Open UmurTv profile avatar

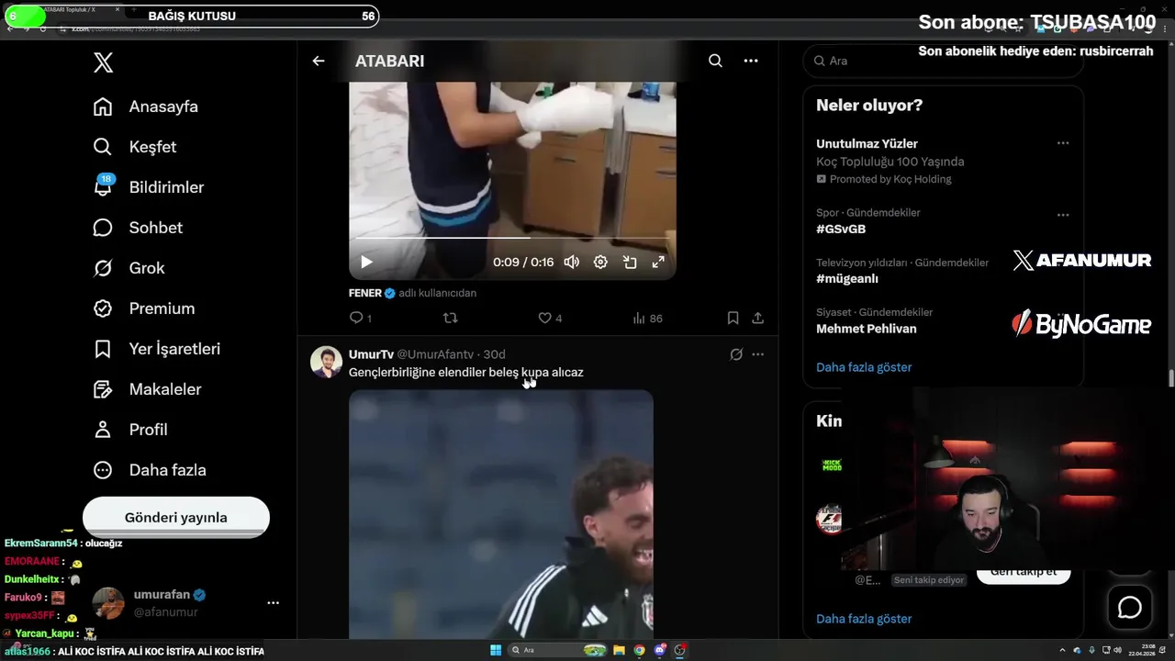pos(326,362)
